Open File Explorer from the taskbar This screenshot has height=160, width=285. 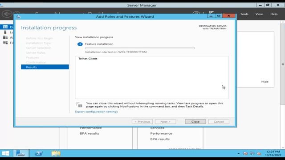click(x=56, y=153)
